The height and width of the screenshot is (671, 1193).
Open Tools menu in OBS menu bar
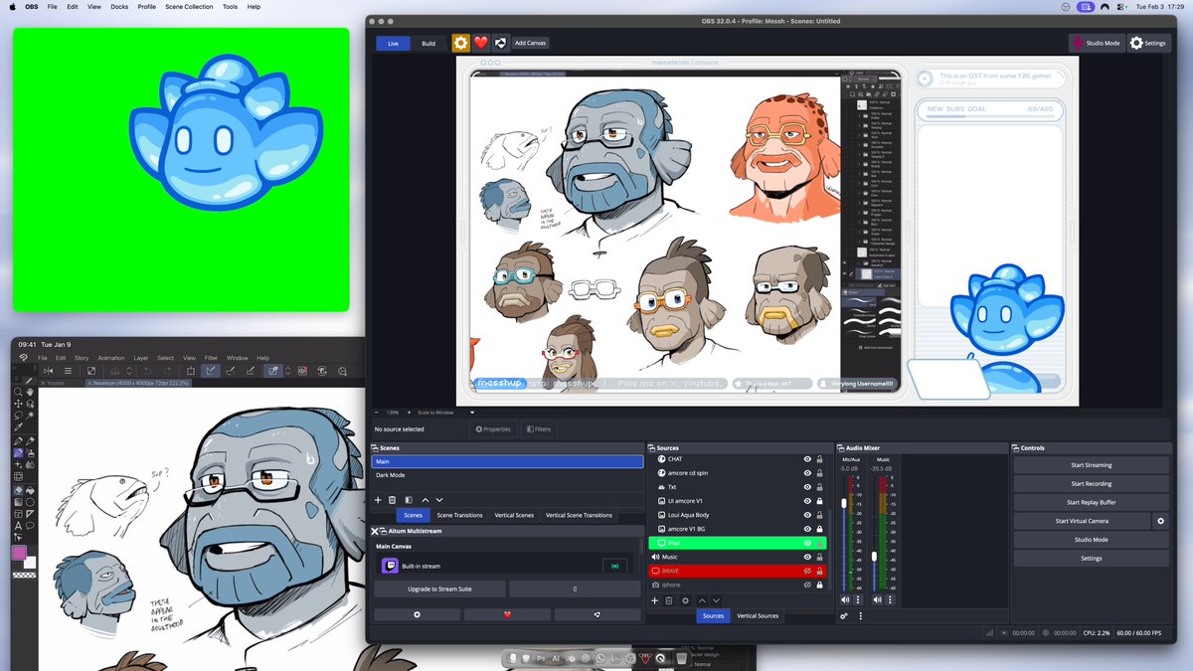[x=230, y=7]
